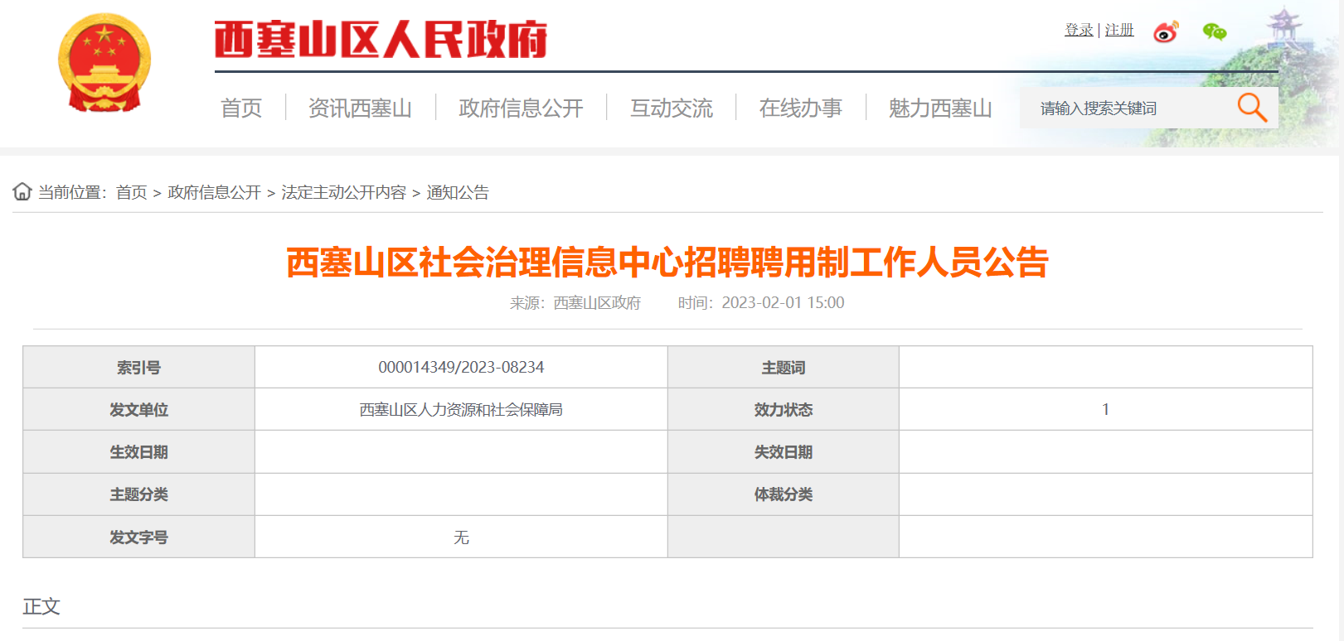Go to the 首页 navigation menu
The height and width of the screenshot is (641, 1344).
[x=241, y=108]
